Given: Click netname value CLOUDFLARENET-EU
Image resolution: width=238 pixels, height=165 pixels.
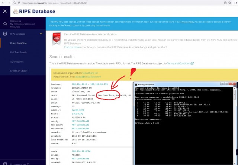Looking at the screenshot, I should (82, 88).
